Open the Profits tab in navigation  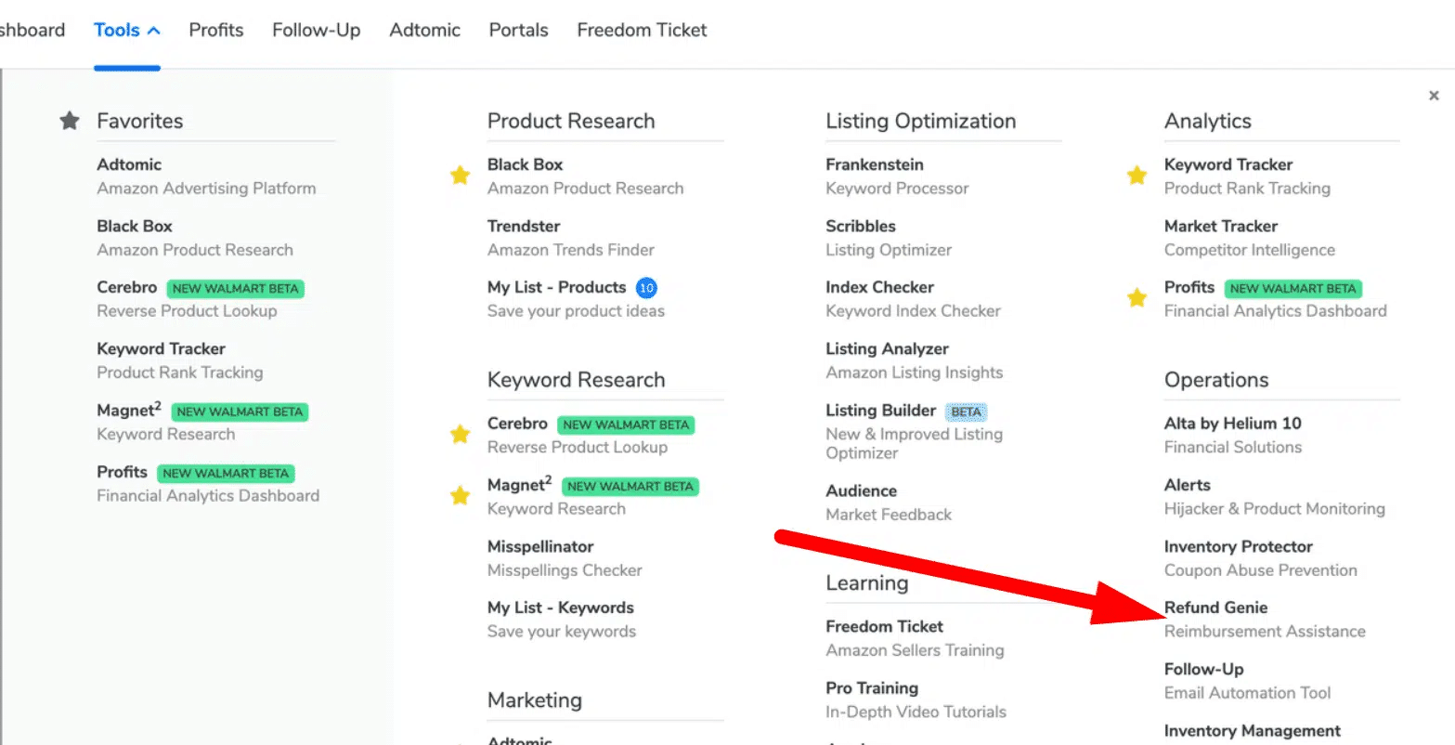point(216,30)
